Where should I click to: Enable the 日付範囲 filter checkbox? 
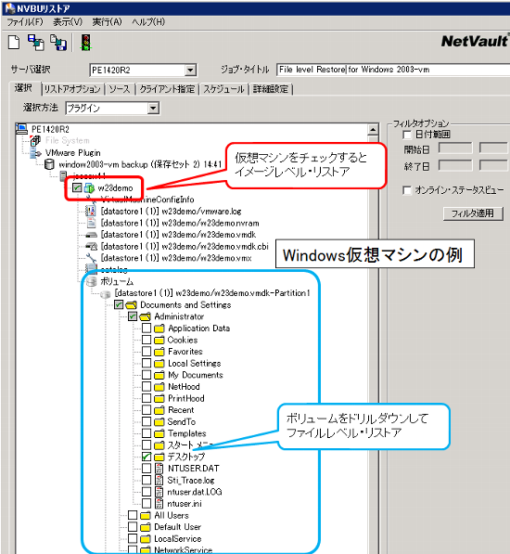coord(407,135)
